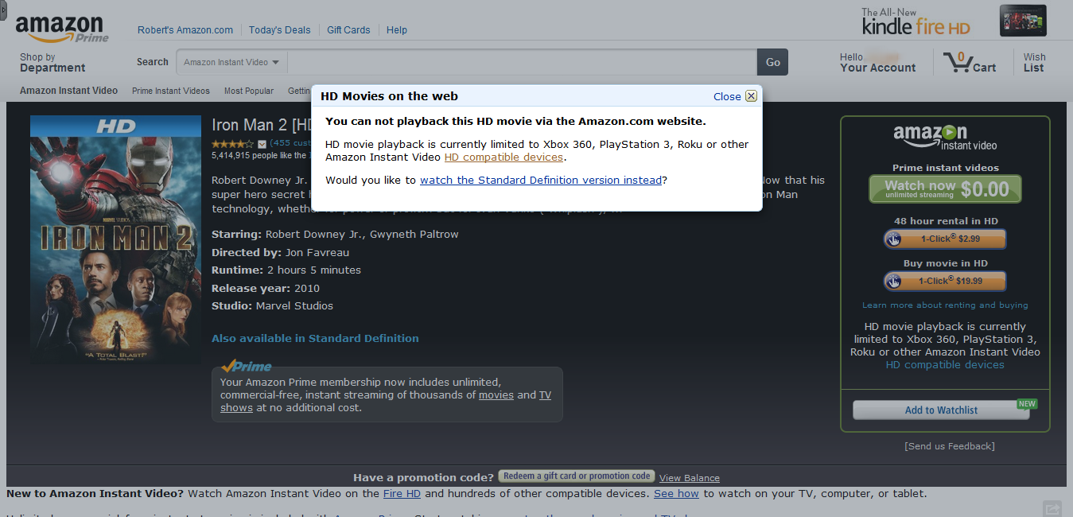Screen dimensions: 1073x517
Task: Click the Marvel Studios studio text
Action: (294, 306)
